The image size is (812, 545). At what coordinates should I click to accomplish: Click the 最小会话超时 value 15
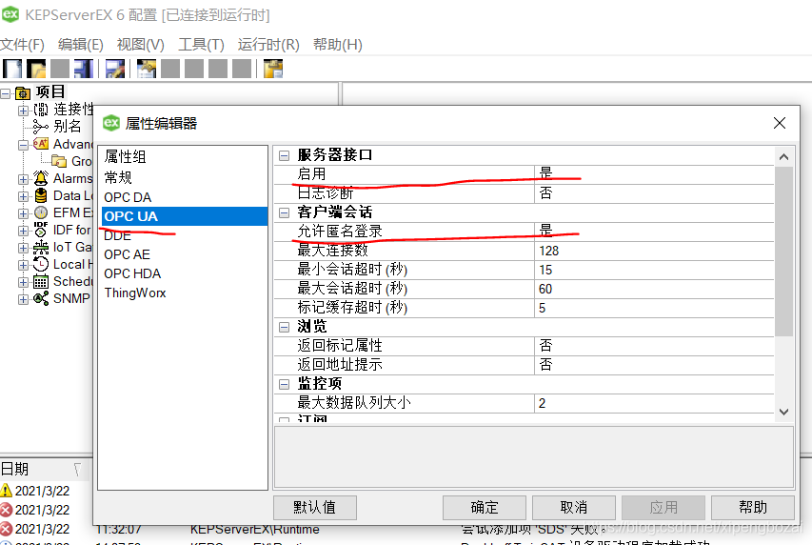(654, 270)
